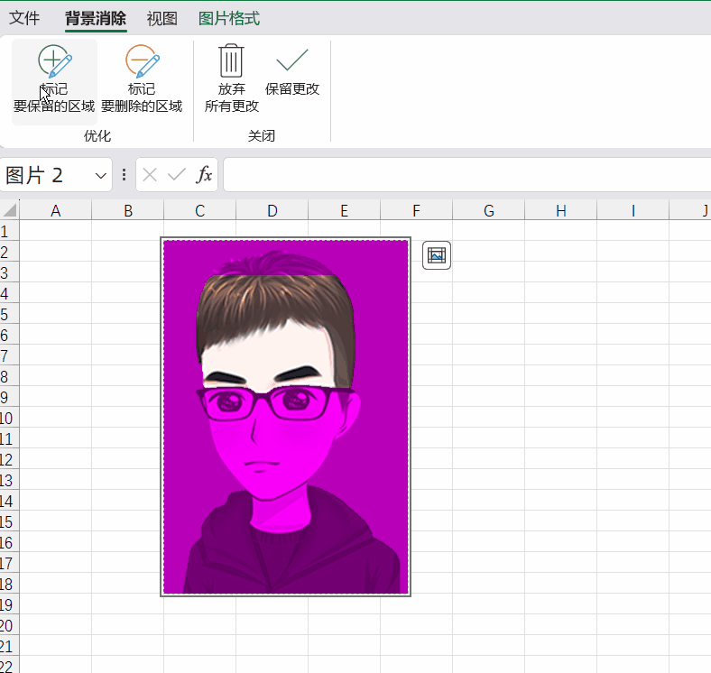This screenshot has height=673, width=711.
Task: Switch to the 图片格式 tab
Action: 229,19
